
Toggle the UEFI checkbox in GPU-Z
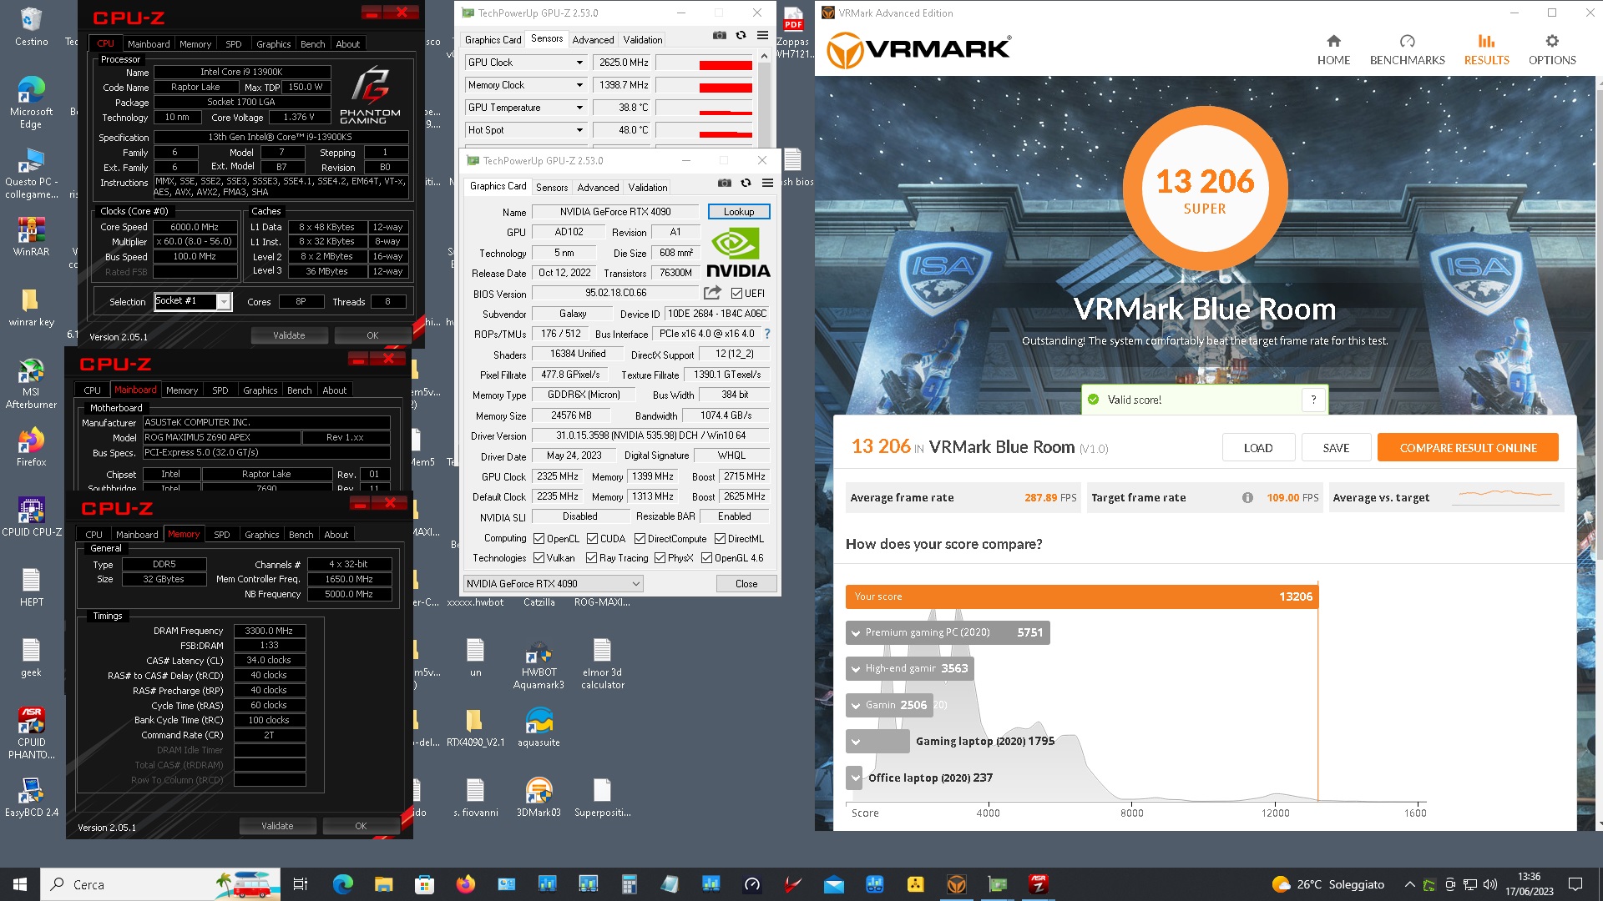coord(736,293)
